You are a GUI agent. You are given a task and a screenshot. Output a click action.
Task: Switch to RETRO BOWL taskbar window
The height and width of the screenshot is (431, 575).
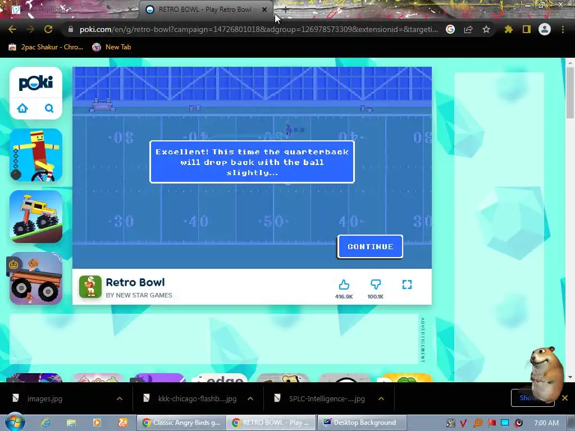tap(271, 423)
